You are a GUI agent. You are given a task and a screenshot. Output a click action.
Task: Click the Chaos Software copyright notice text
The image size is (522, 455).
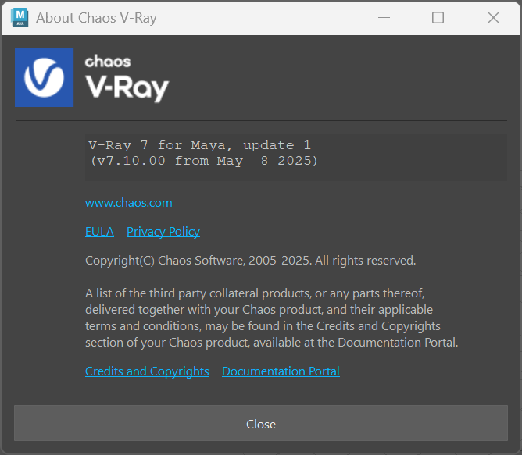[x=250, y=261]
